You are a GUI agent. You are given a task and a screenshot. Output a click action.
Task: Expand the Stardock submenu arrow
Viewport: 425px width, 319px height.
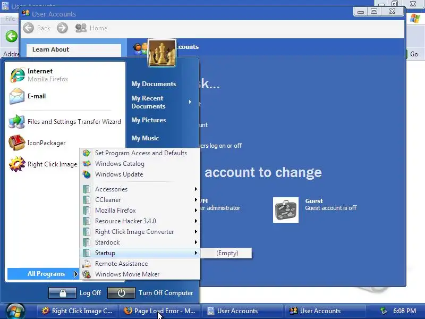[x=195, y=242]
